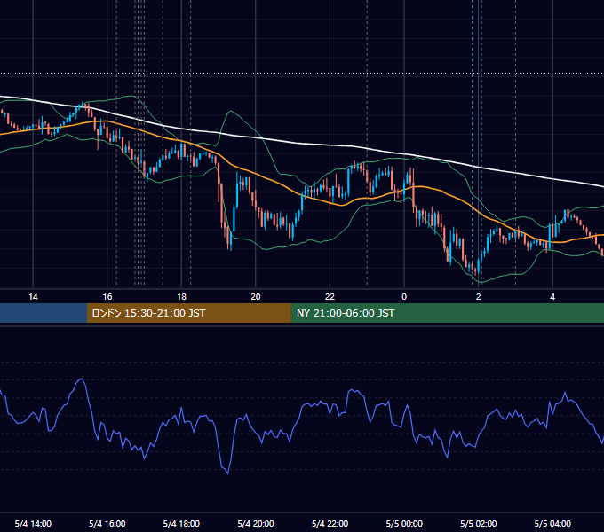Click the blue session bar before ロンドン
This screenshot has width=604, height=532.
click(44, 313)
